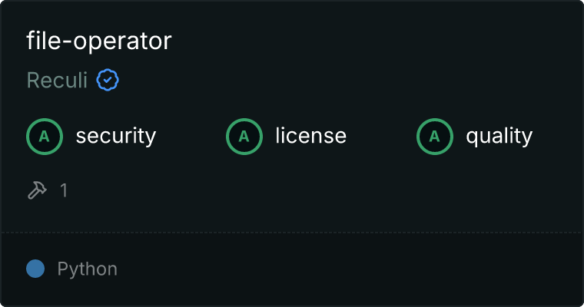Click the license label text
The height and width of the screenshot is (307, 584).
click(311, 135)
